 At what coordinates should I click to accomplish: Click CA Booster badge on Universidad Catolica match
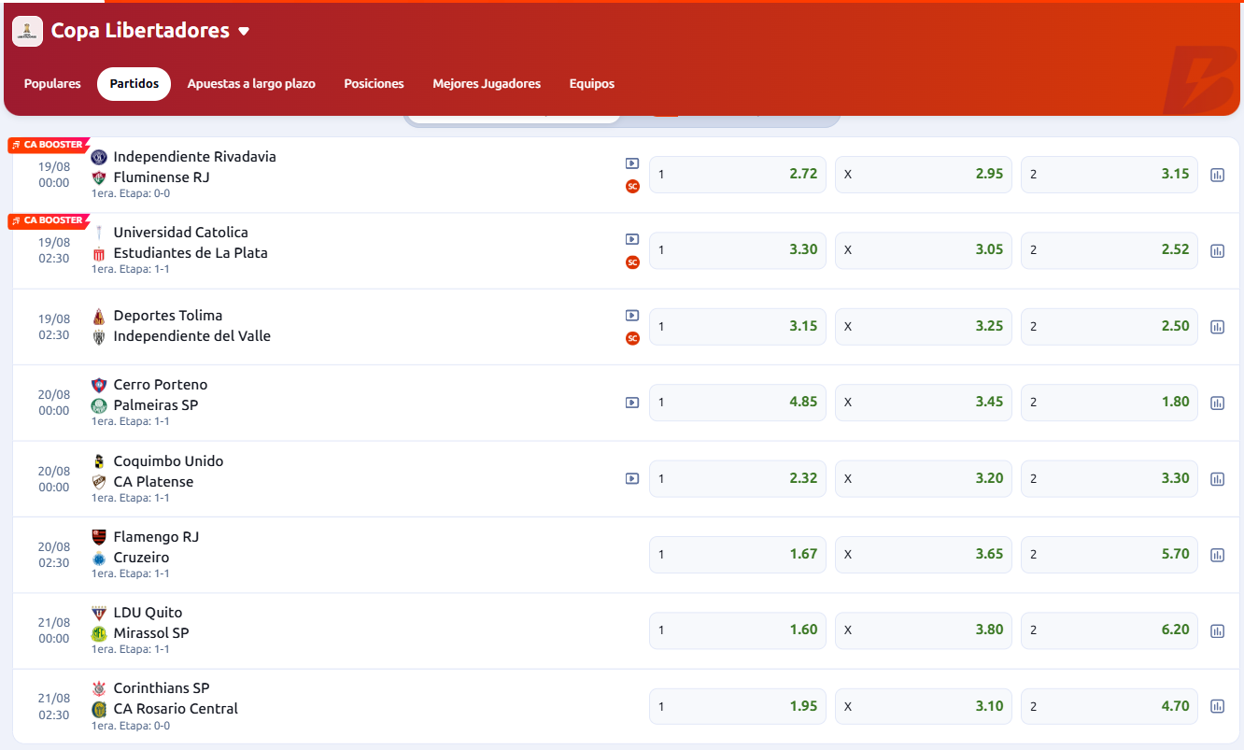(x=49, y=220)
